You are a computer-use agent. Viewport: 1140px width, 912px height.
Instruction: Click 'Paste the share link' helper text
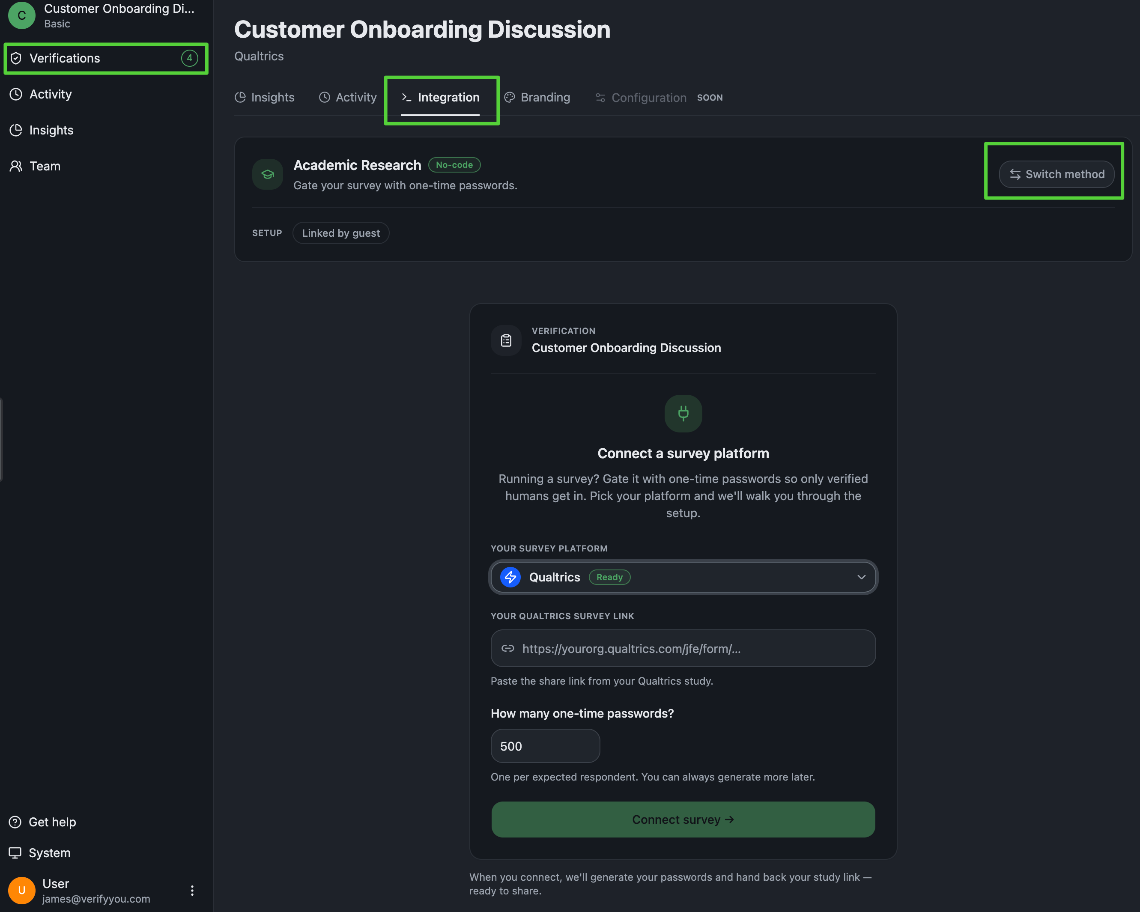[602, 681]
